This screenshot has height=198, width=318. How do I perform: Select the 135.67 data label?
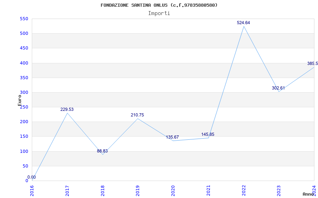(173, 137)
